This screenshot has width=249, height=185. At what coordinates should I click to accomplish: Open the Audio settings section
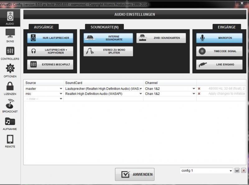[x=10, y=18]
